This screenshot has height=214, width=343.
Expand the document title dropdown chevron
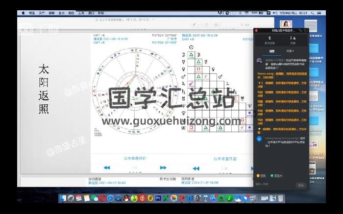pyautogui.click(x=153, y=20)
